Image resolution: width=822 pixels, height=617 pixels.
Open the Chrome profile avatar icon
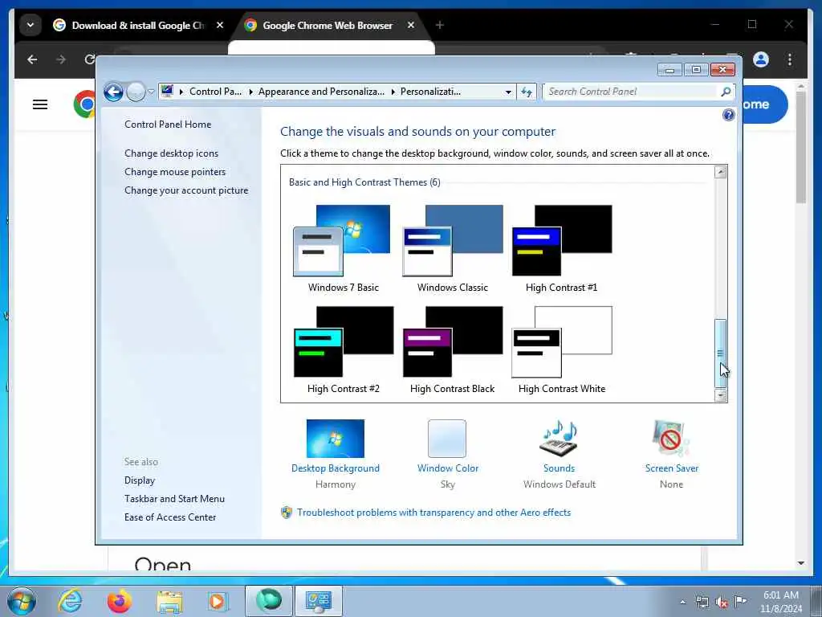click(761, 59)
